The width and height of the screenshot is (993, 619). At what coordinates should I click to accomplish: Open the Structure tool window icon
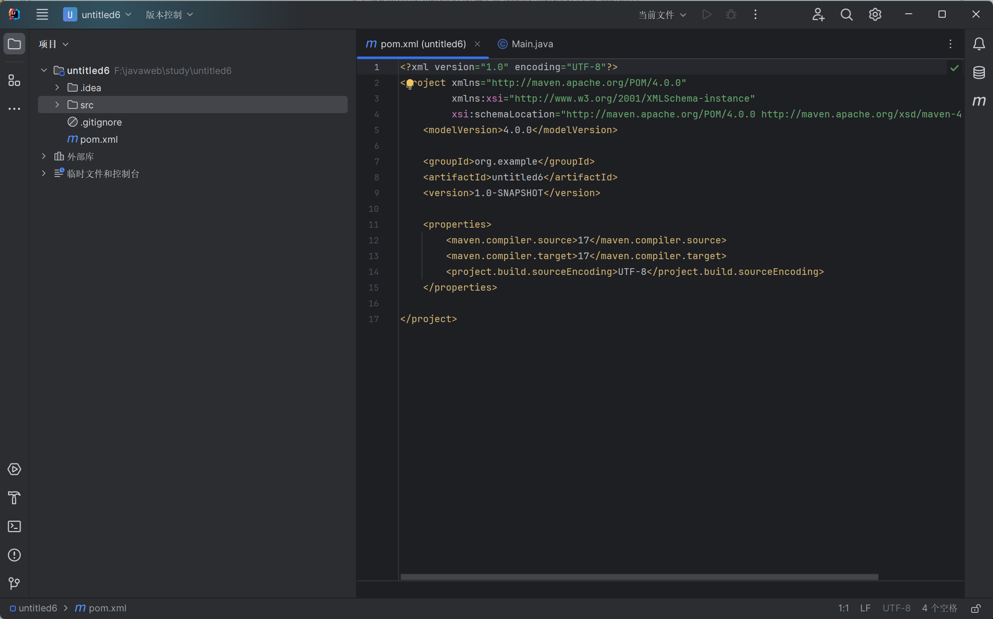(14, 80)
